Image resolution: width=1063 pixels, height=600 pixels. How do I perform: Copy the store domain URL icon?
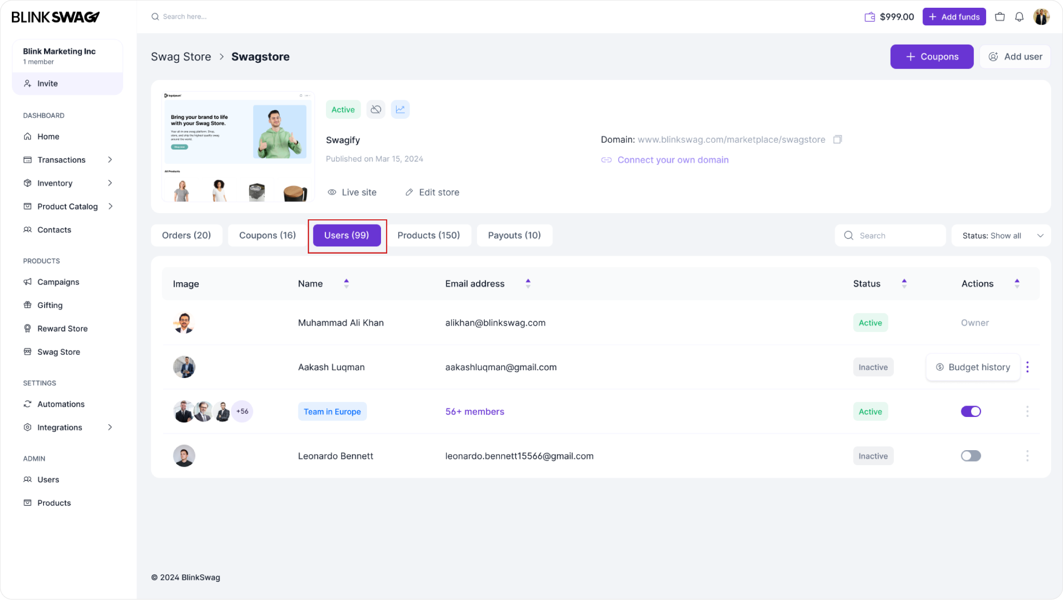tap(837, 139)
